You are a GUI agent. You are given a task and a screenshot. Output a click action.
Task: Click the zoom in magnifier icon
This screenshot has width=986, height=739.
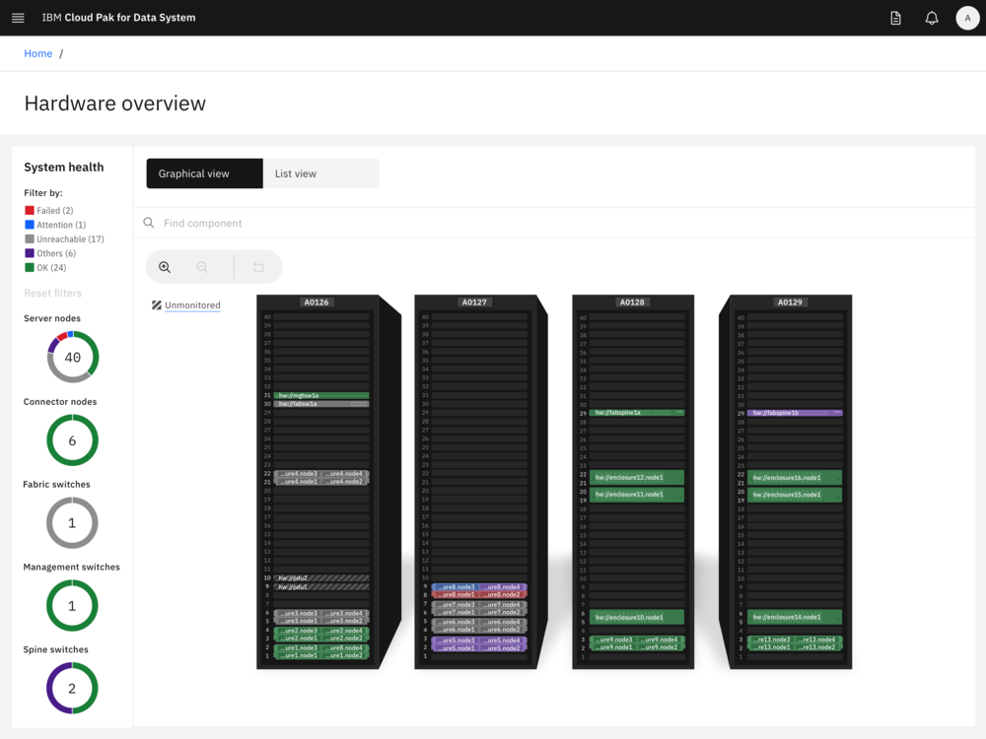(165, 267)
